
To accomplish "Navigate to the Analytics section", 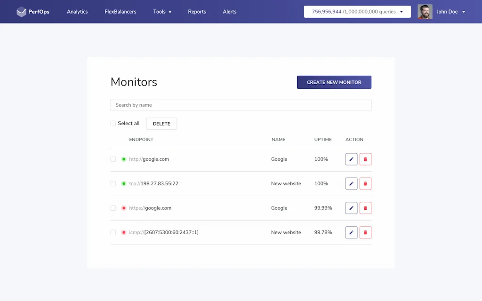I will coord(77,12).
